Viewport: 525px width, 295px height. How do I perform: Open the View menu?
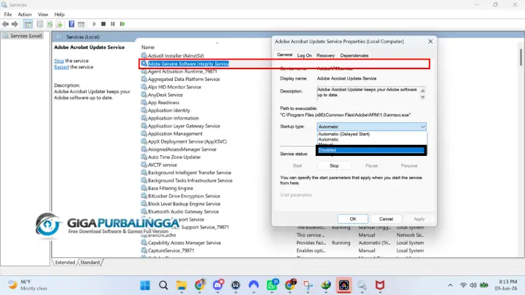click(x=43, y=15)
